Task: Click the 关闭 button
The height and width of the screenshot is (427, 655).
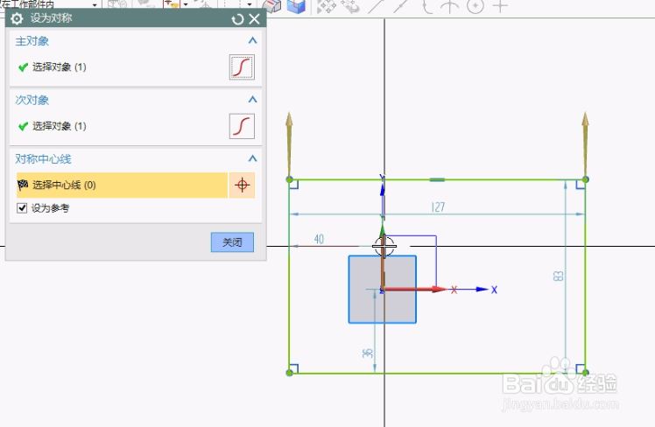Action: (232, 242)
